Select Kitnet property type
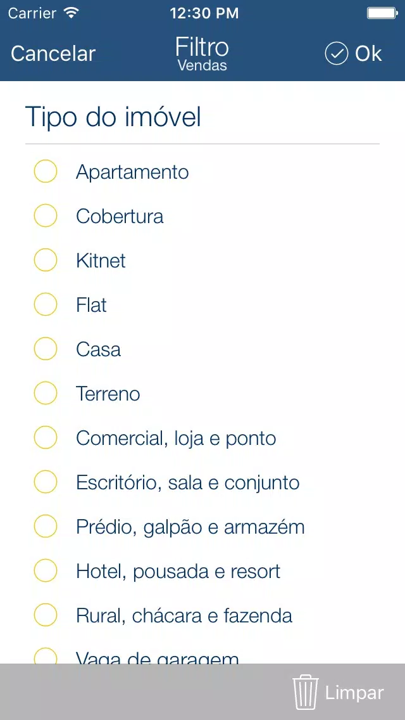 [x=46, y=260]
